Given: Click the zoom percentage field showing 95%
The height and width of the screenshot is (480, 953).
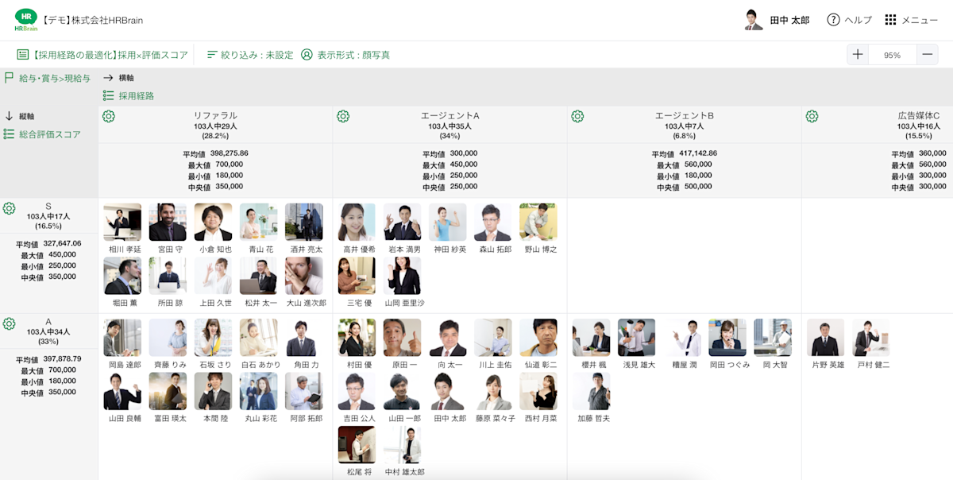Looking at the screenshot, I should coord(892,55).
